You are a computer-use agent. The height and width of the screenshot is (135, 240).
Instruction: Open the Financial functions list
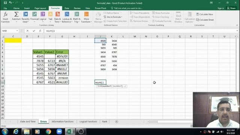pyautogui.click(x=34, y=17)
